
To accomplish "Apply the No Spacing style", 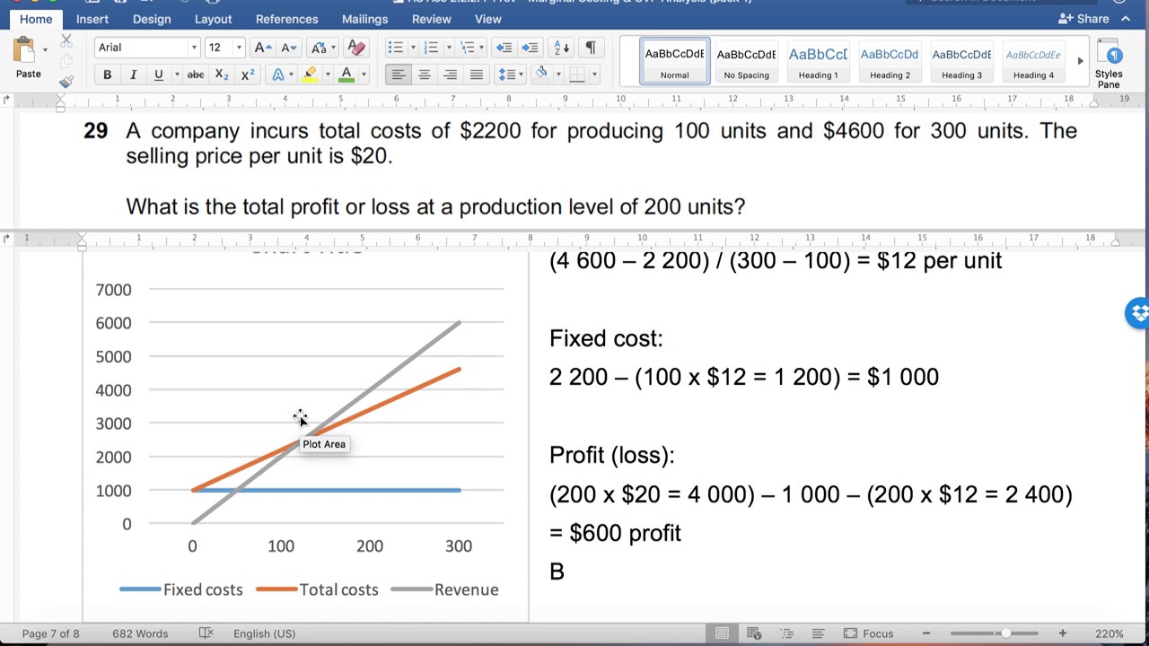I will point(746,62).
